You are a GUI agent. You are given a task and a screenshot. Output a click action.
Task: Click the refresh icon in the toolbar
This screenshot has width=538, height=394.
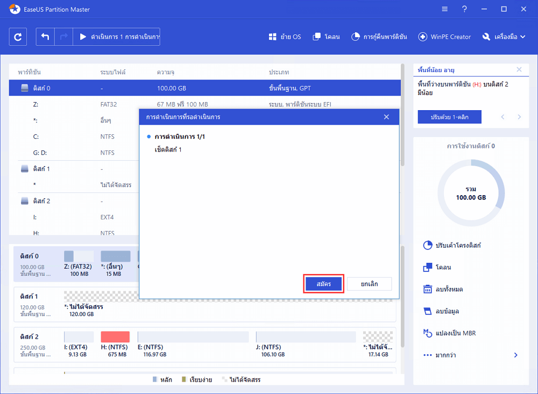tap(18, 37)
